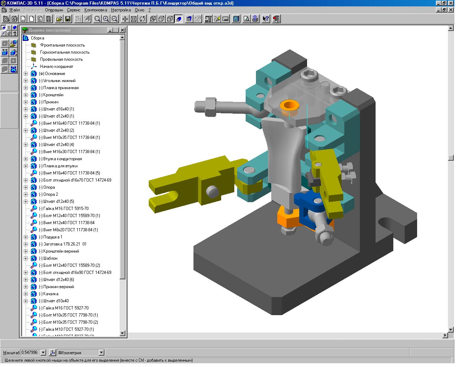Image resolution: width=459 pixels, height=367 pixels.
Task: Select the Zoom in magnifier tool
Action: point(106,19)
